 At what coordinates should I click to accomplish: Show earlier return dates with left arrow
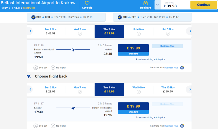pyautogui.click(x=31, y=89)
